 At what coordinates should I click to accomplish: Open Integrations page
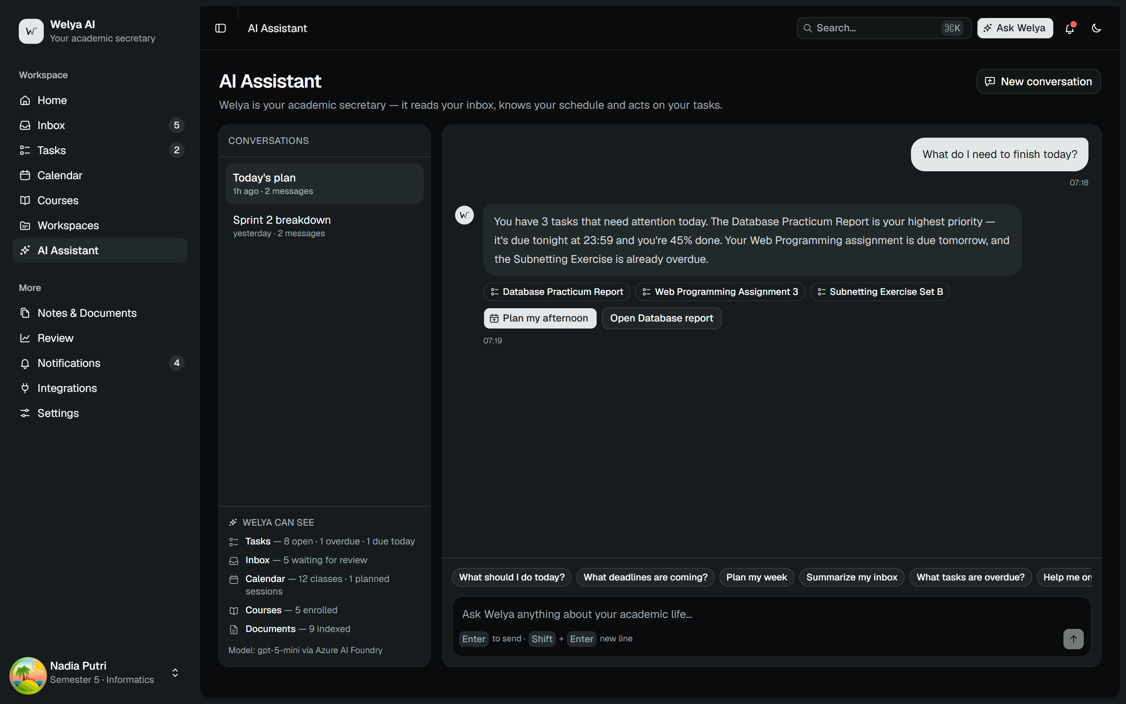100,388
